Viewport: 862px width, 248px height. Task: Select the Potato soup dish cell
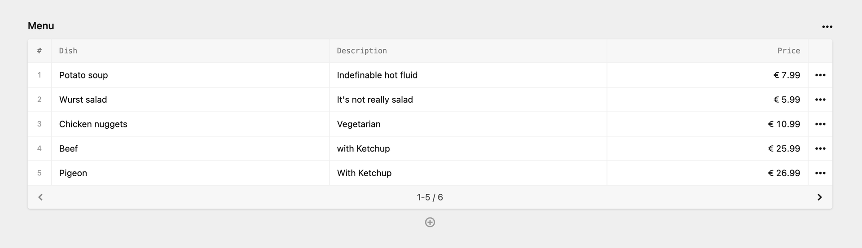coord(190,75)
